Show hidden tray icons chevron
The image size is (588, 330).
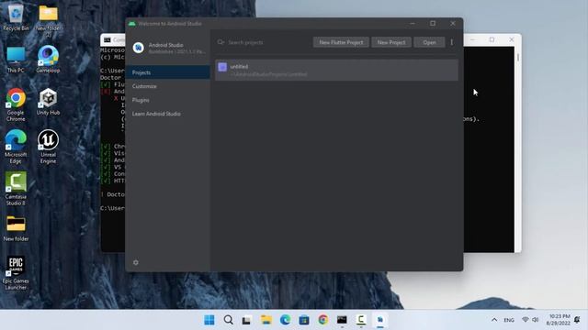(x=494, y=320)
